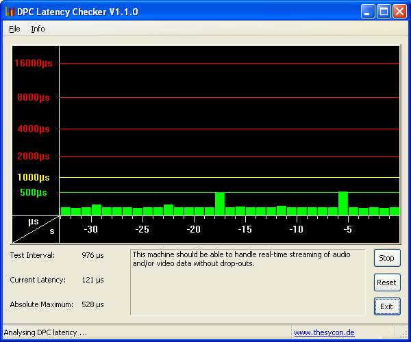Click the Analysing DPC latency status text

point(45,332)
